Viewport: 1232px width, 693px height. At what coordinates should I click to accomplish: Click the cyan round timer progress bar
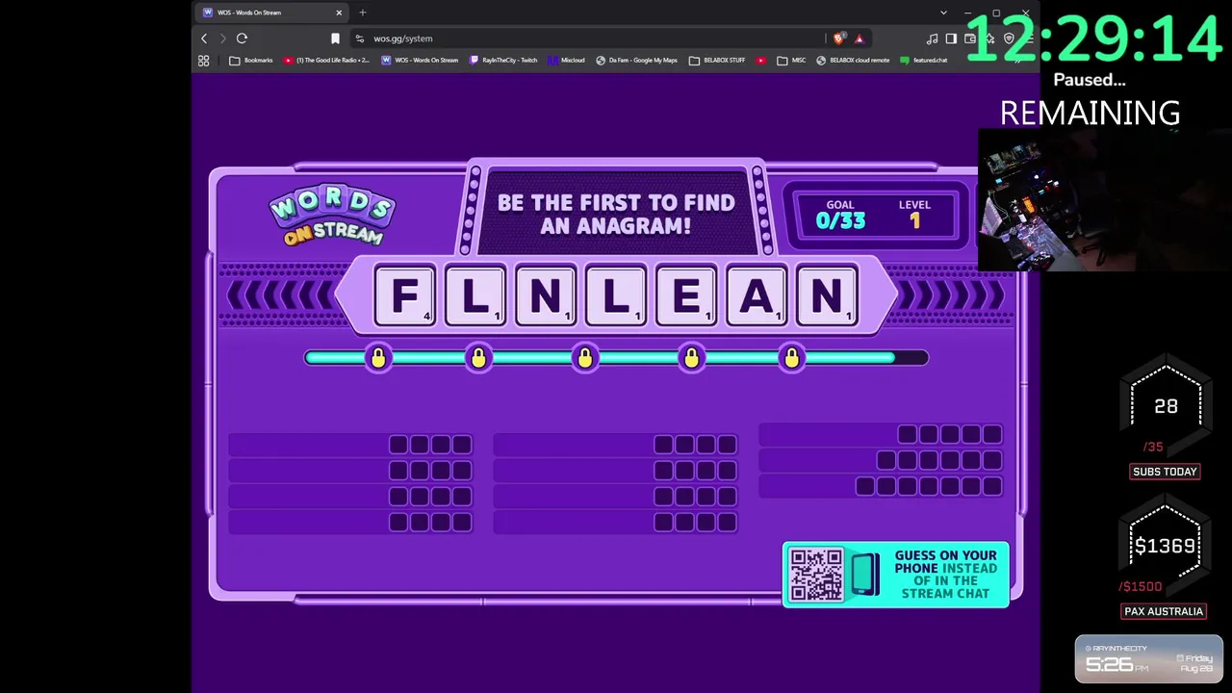click(616, 358)
